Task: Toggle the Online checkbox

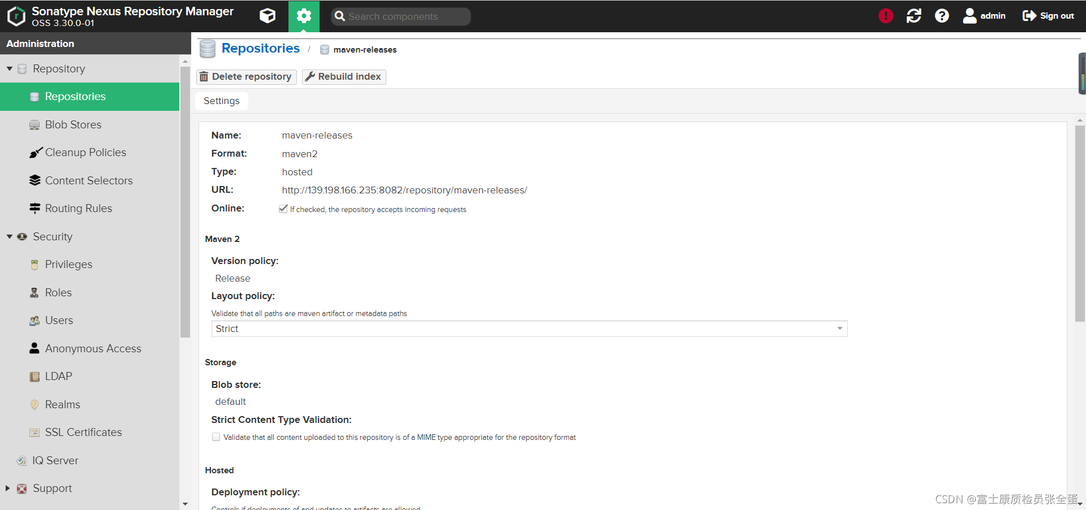Action: (x=283, y=209)
